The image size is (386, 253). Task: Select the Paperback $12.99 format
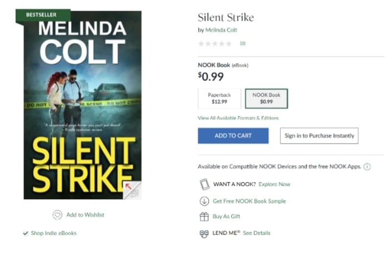point(219,98)
